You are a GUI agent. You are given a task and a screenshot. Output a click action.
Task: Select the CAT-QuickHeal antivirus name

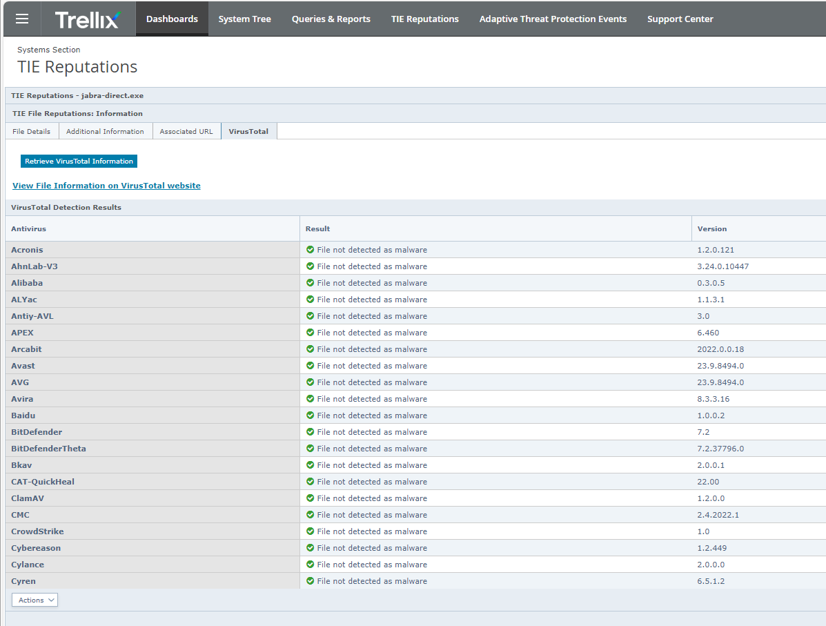pos(43,482)
